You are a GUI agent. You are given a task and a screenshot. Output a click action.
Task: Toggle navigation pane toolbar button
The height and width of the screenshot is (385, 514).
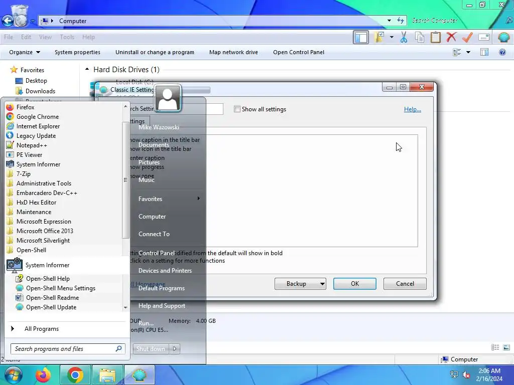361,37
